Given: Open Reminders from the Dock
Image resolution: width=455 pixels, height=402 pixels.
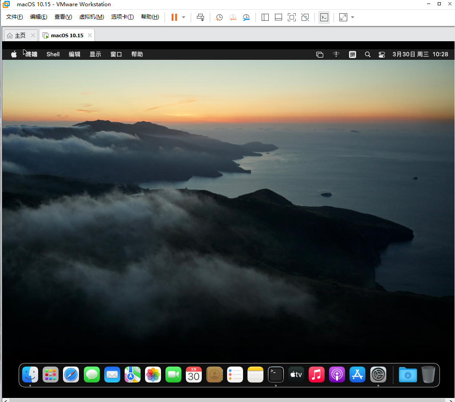Looking at the screenshot, I should [x=235, y=375].
